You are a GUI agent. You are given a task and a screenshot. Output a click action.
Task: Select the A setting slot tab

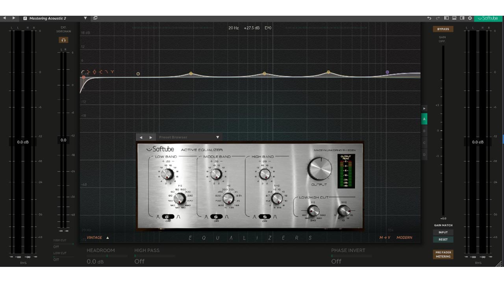(x=424, y=119)
